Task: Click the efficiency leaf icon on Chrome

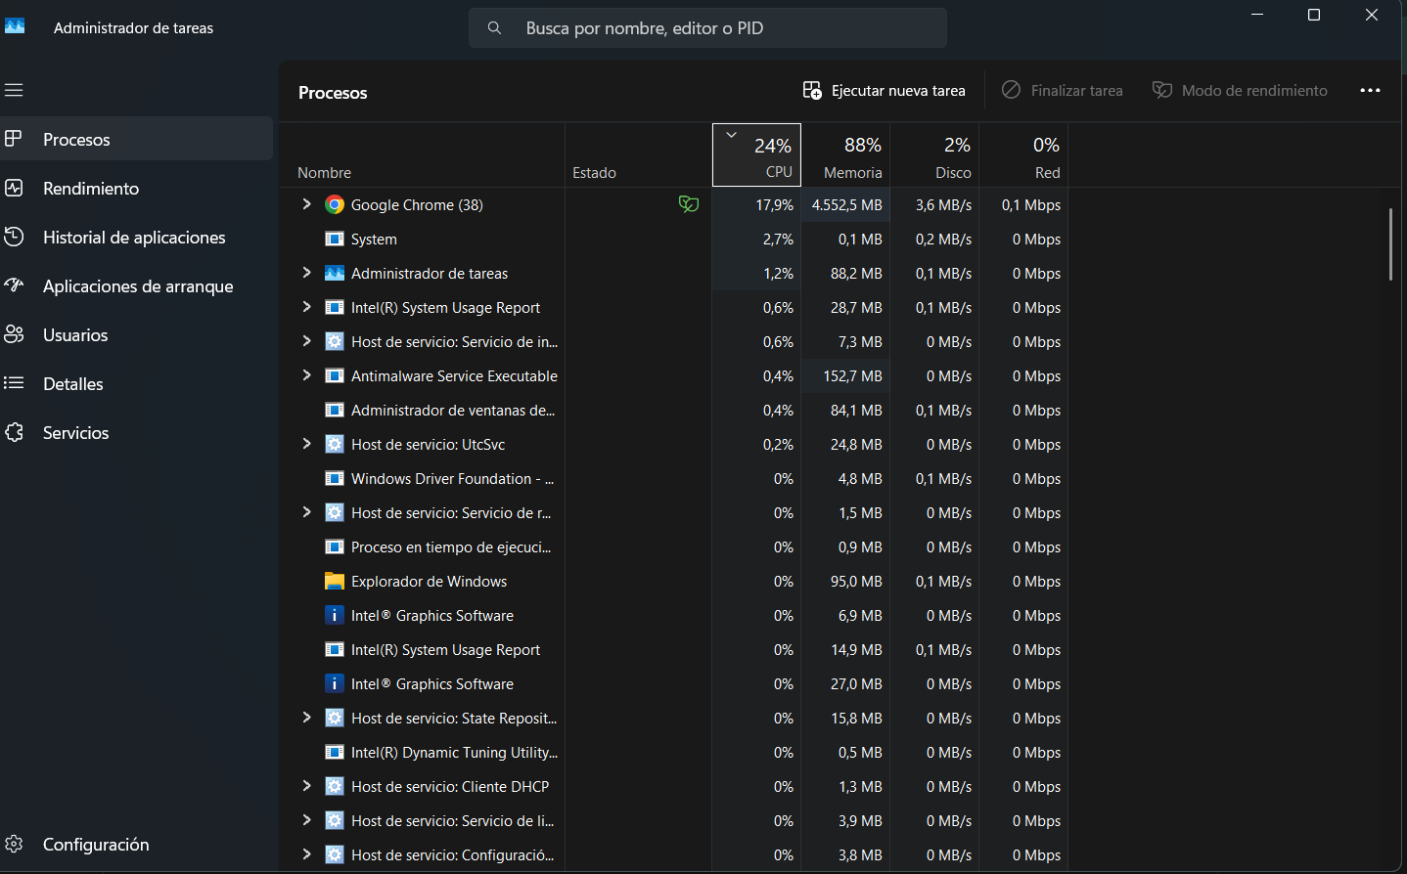Action: (x=689, y=204)
